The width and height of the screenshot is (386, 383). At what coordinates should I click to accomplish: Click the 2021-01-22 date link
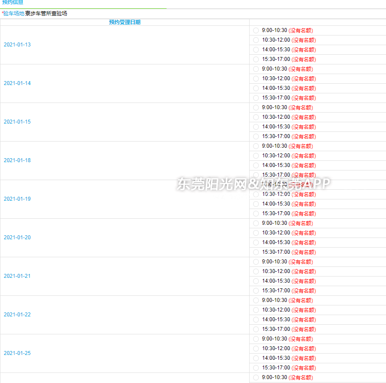coord(17,315)
